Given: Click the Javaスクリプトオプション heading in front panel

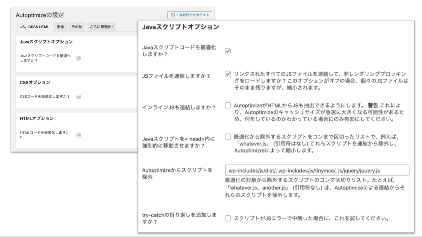Looking at the screenshot, I should pos(180,27).
